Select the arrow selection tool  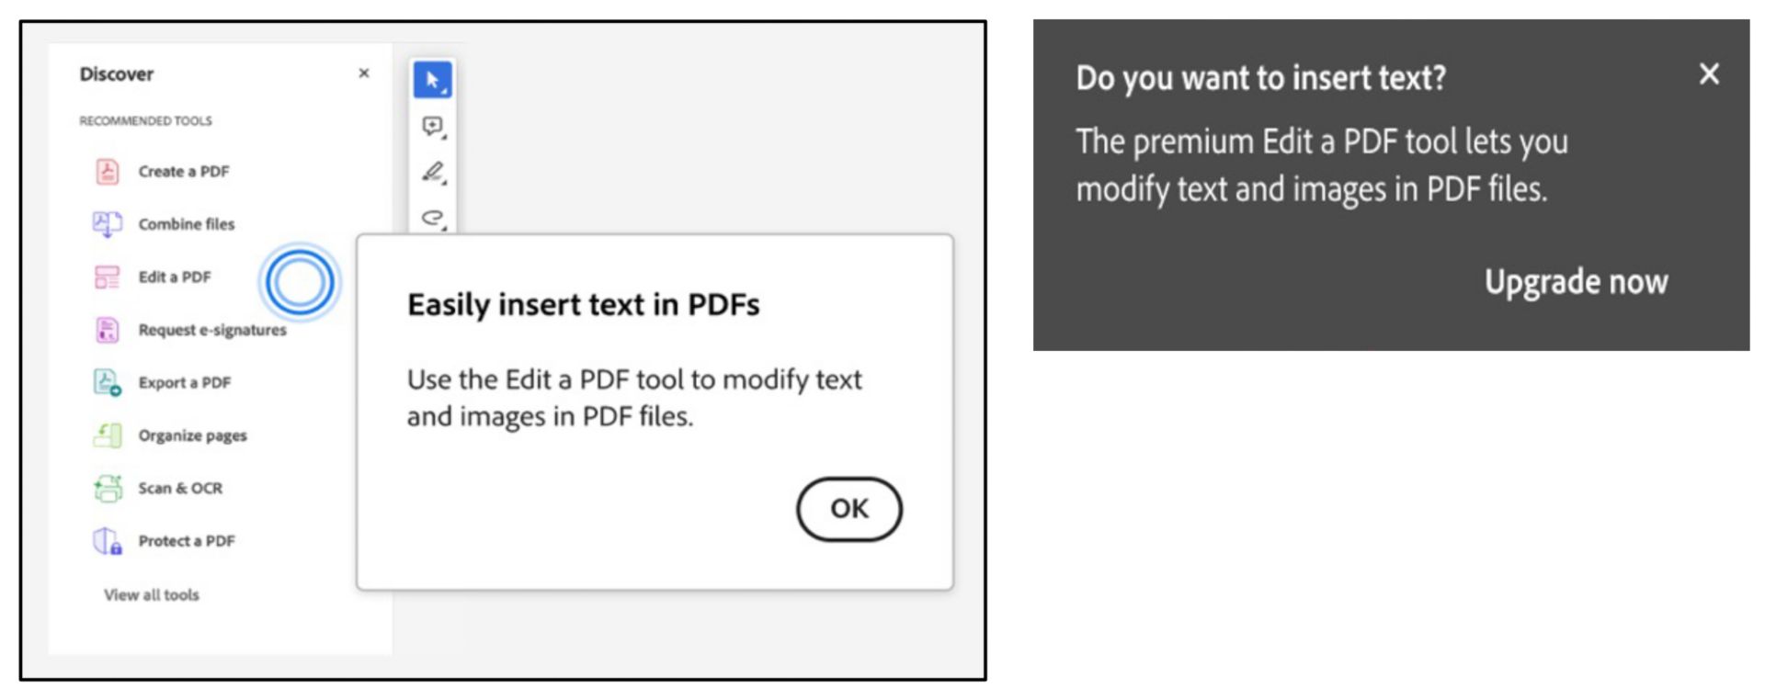(432, 80)
